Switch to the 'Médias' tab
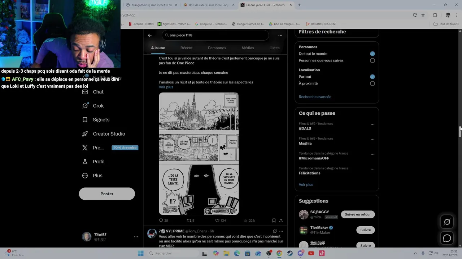 248,48
